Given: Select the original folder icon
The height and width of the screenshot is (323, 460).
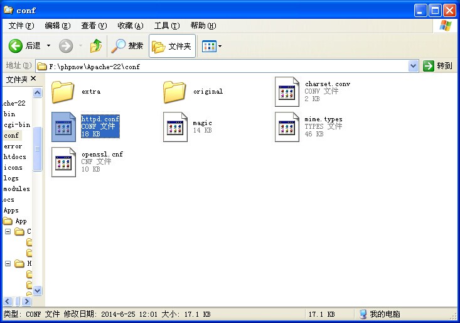Looking at the screenshot, I should point(174,92).
